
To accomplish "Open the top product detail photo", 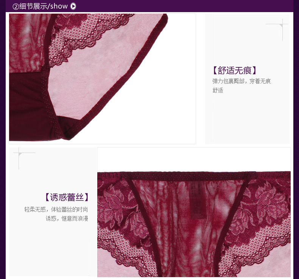I will click(103, 79).
